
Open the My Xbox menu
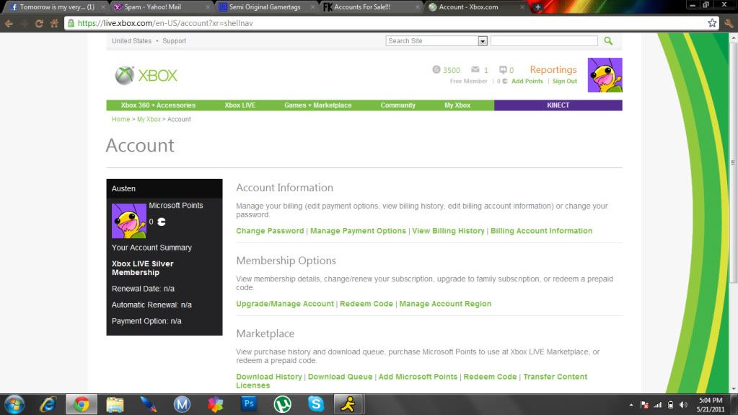457,105
